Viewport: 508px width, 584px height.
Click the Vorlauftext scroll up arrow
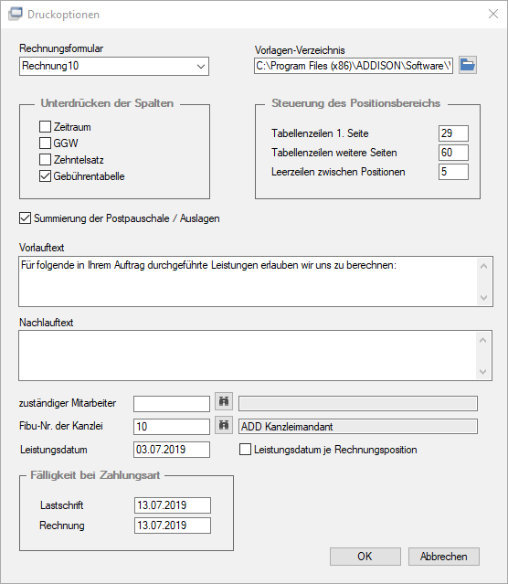pyautogui.click(x=484, y=266)
